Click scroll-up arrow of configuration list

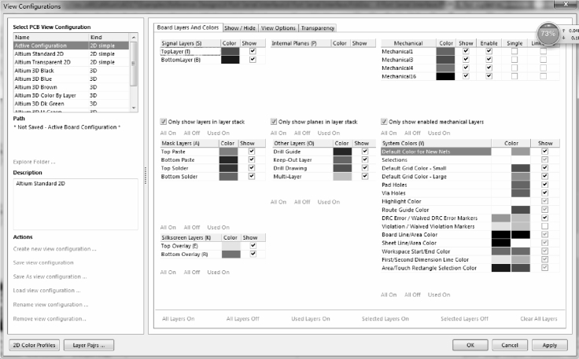click(x=134, y=37)
